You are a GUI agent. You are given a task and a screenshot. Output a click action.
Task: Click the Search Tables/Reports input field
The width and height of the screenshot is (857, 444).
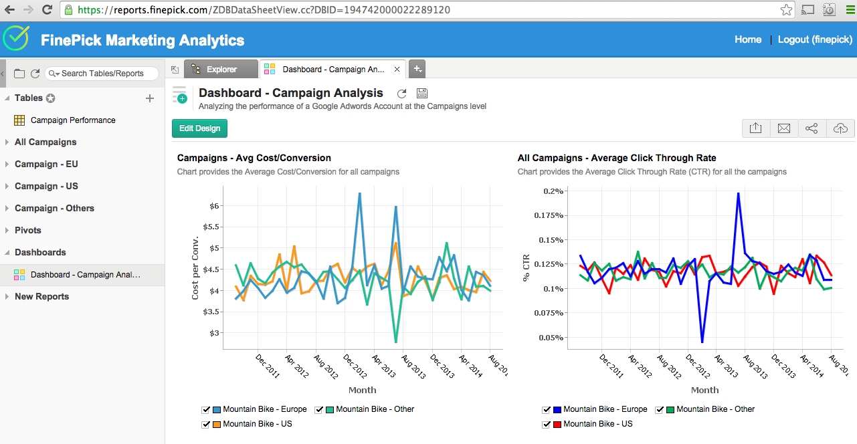[100, 73]
